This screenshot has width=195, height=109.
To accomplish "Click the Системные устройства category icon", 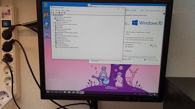I will (x=56, y=45).
